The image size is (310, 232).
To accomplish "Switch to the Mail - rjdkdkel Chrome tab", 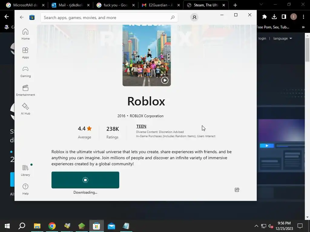I will [70, 5].
